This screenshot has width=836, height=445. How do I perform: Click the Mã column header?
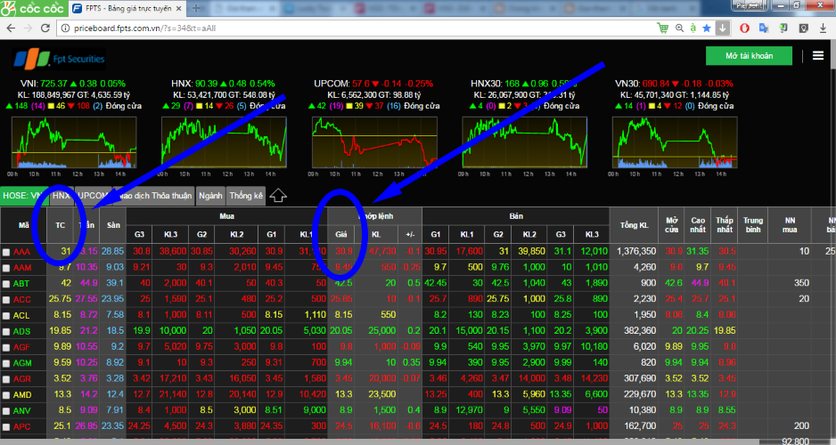pyautogui.click(x=23, y=225)
